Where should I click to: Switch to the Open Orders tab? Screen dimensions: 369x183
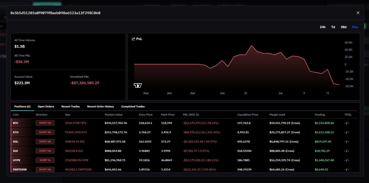(x=46, y=107)
